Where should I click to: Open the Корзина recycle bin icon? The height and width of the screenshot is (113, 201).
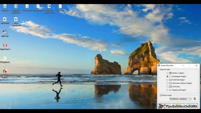coord(5,8)
